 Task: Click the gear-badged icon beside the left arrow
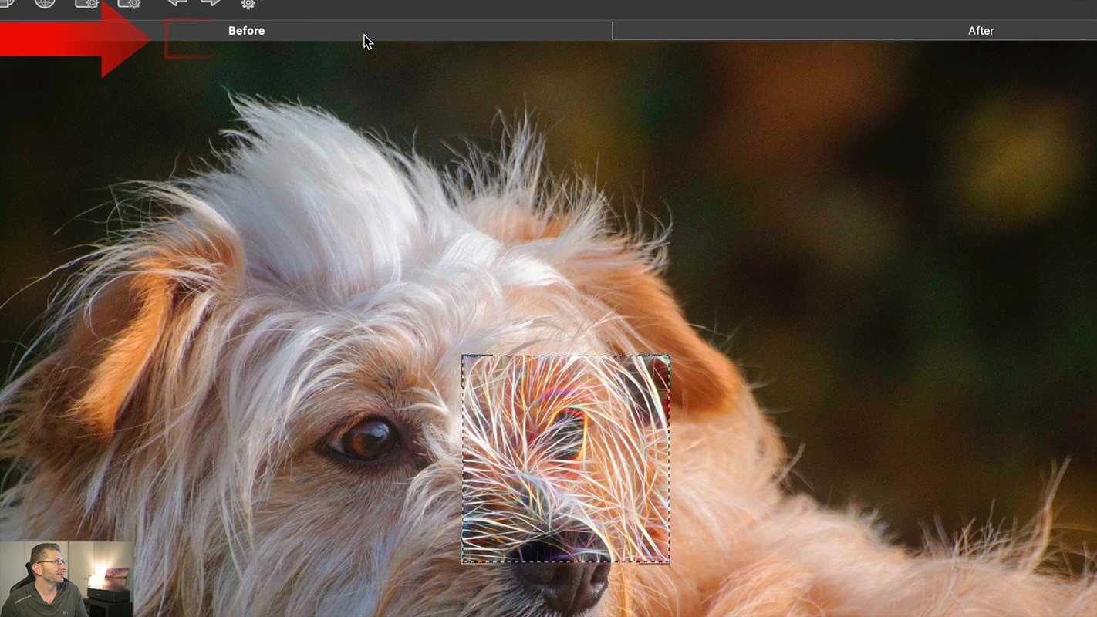click(129, 3)
